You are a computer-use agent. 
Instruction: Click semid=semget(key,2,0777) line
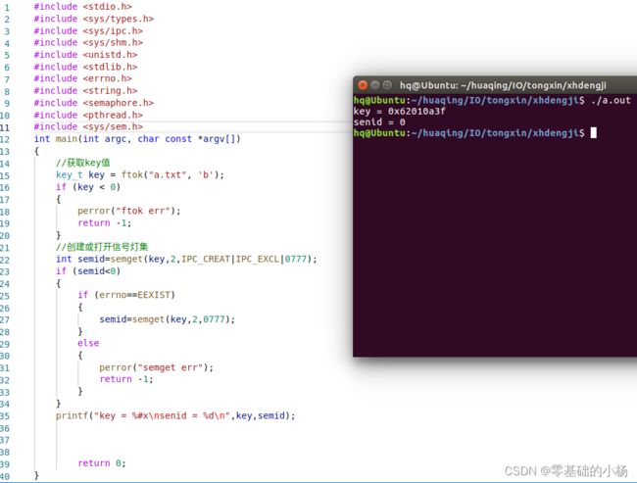pos(168,319)
